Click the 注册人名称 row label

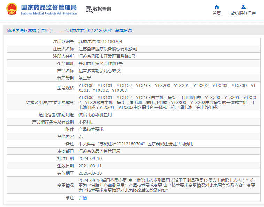click(x=63, y=49)
